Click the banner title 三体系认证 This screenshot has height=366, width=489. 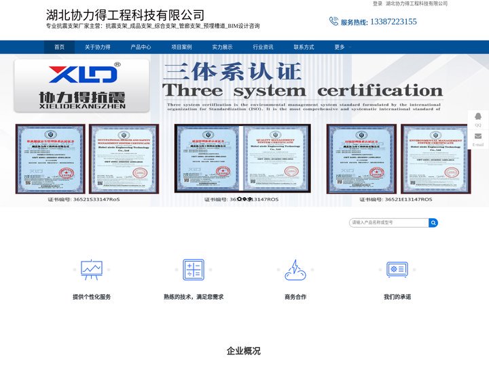(x=232, y=71)
